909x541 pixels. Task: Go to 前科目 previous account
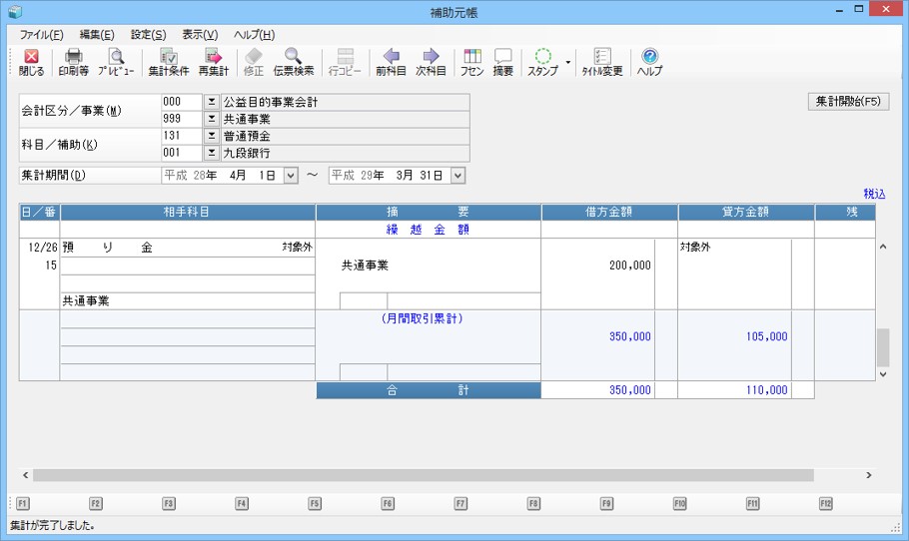pyautogui.click(x=391, y=62)
